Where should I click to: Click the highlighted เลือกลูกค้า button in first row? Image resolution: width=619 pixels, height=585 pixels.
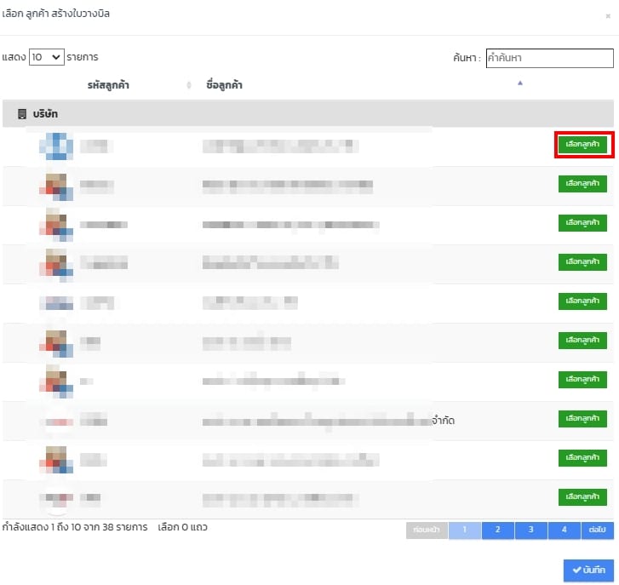(583, 145)
